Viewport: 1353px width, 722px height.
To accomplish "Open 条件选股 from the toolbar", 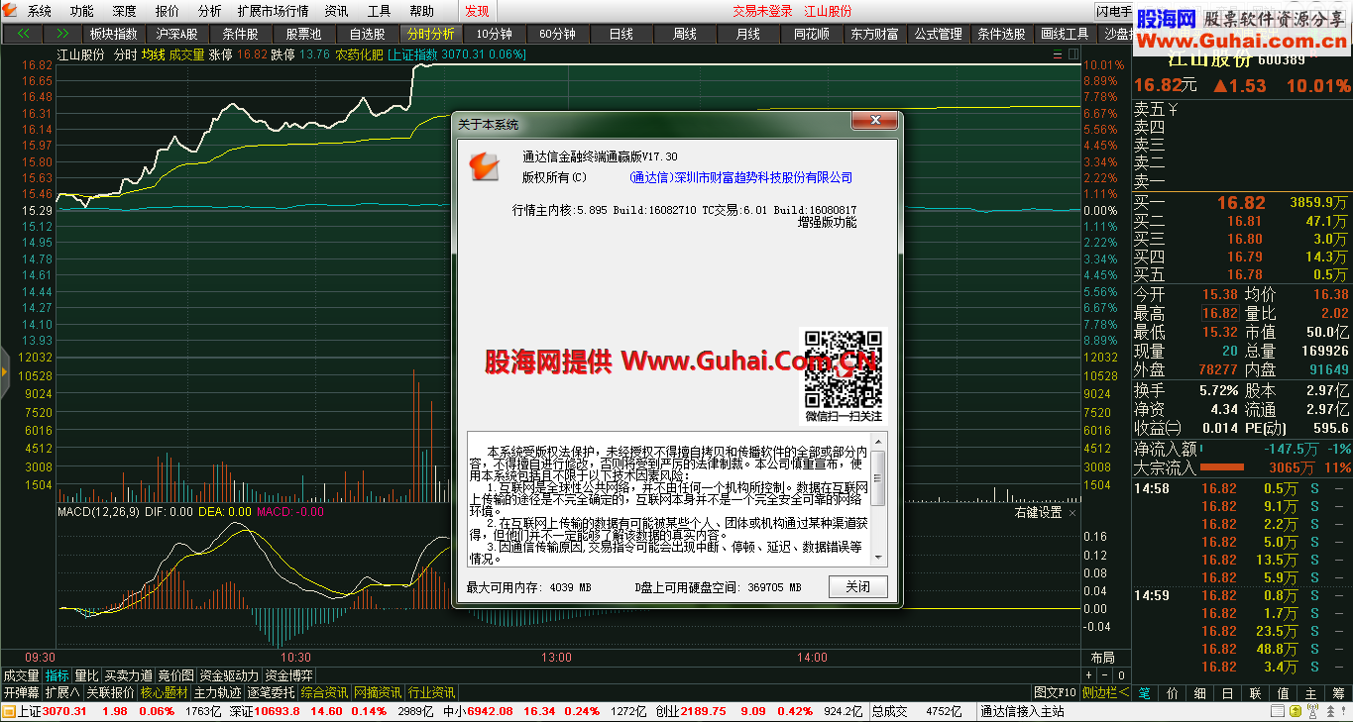I will click(x=1001, y=34).
